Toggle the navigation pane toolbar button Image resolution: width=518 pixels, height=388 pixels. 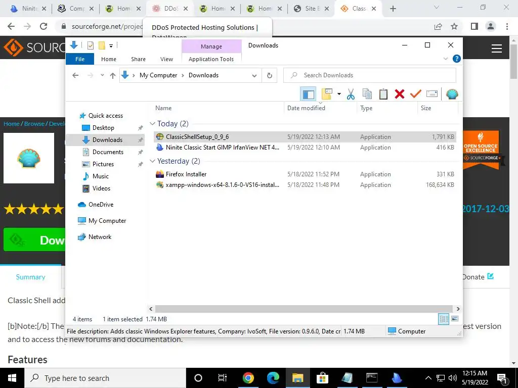308,94
